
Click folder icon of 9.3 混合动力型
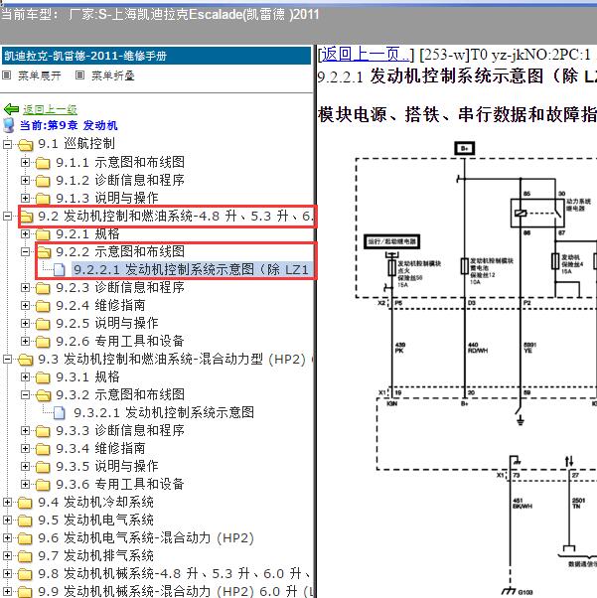(x=25, y=360)
